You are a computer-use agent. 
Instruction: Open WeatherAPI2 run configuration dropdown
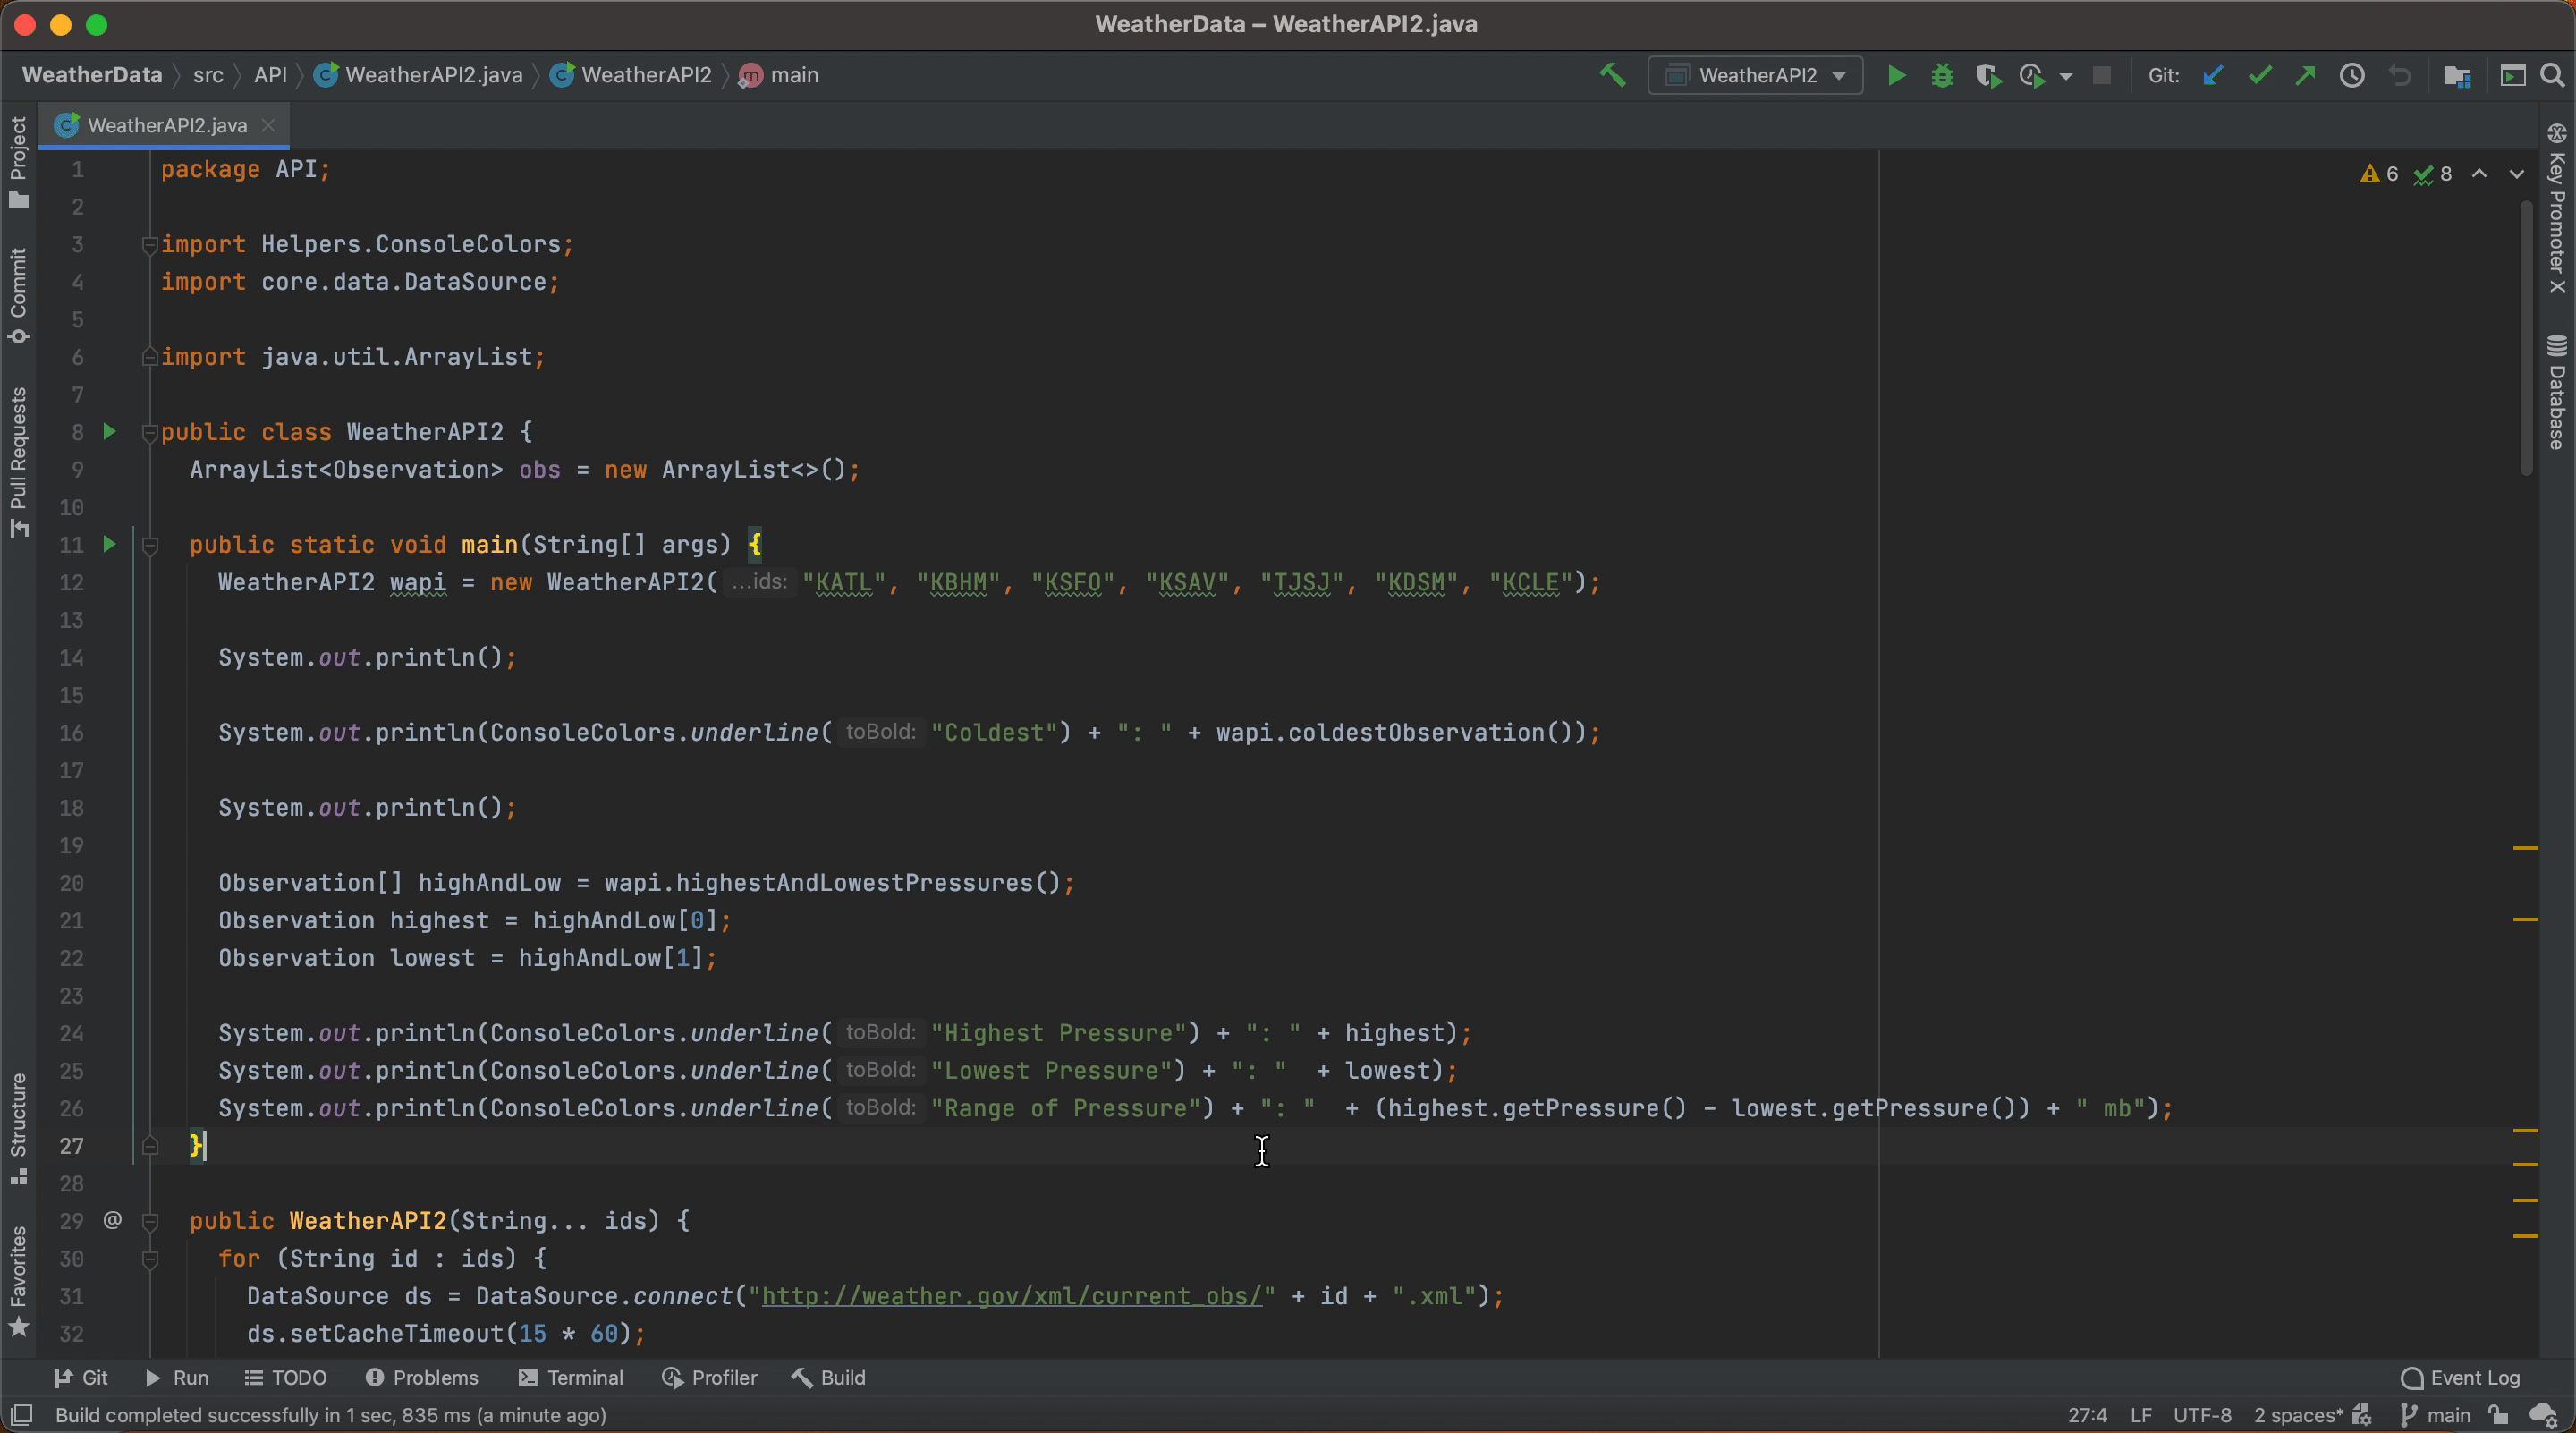click(1755, 76)
